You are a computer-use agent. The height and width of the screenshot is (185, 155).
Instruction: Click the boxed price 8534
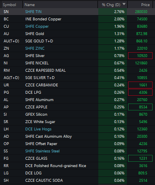(140, 107)
